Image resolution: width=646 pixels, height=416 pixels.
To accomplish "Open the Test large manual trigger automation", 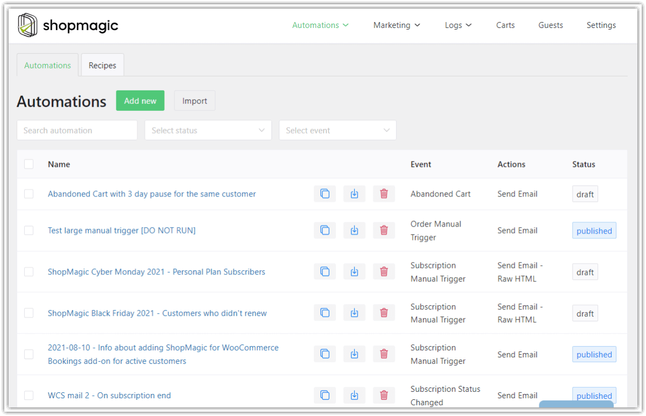I will click(121, 230).
